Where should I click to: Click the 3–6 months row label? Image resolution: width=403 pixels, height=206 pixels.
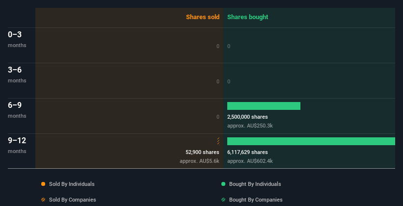tap(17, 75)
